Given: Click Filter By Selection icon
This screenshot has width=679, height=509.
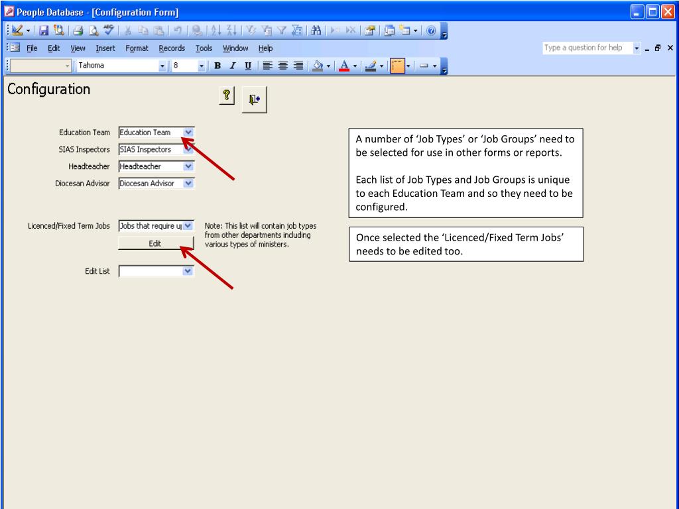Looking at the screenshot, I should coord(251,30).
